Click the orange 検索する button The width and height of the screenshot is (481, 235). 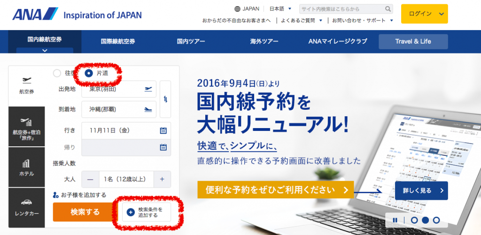point(85,212)
